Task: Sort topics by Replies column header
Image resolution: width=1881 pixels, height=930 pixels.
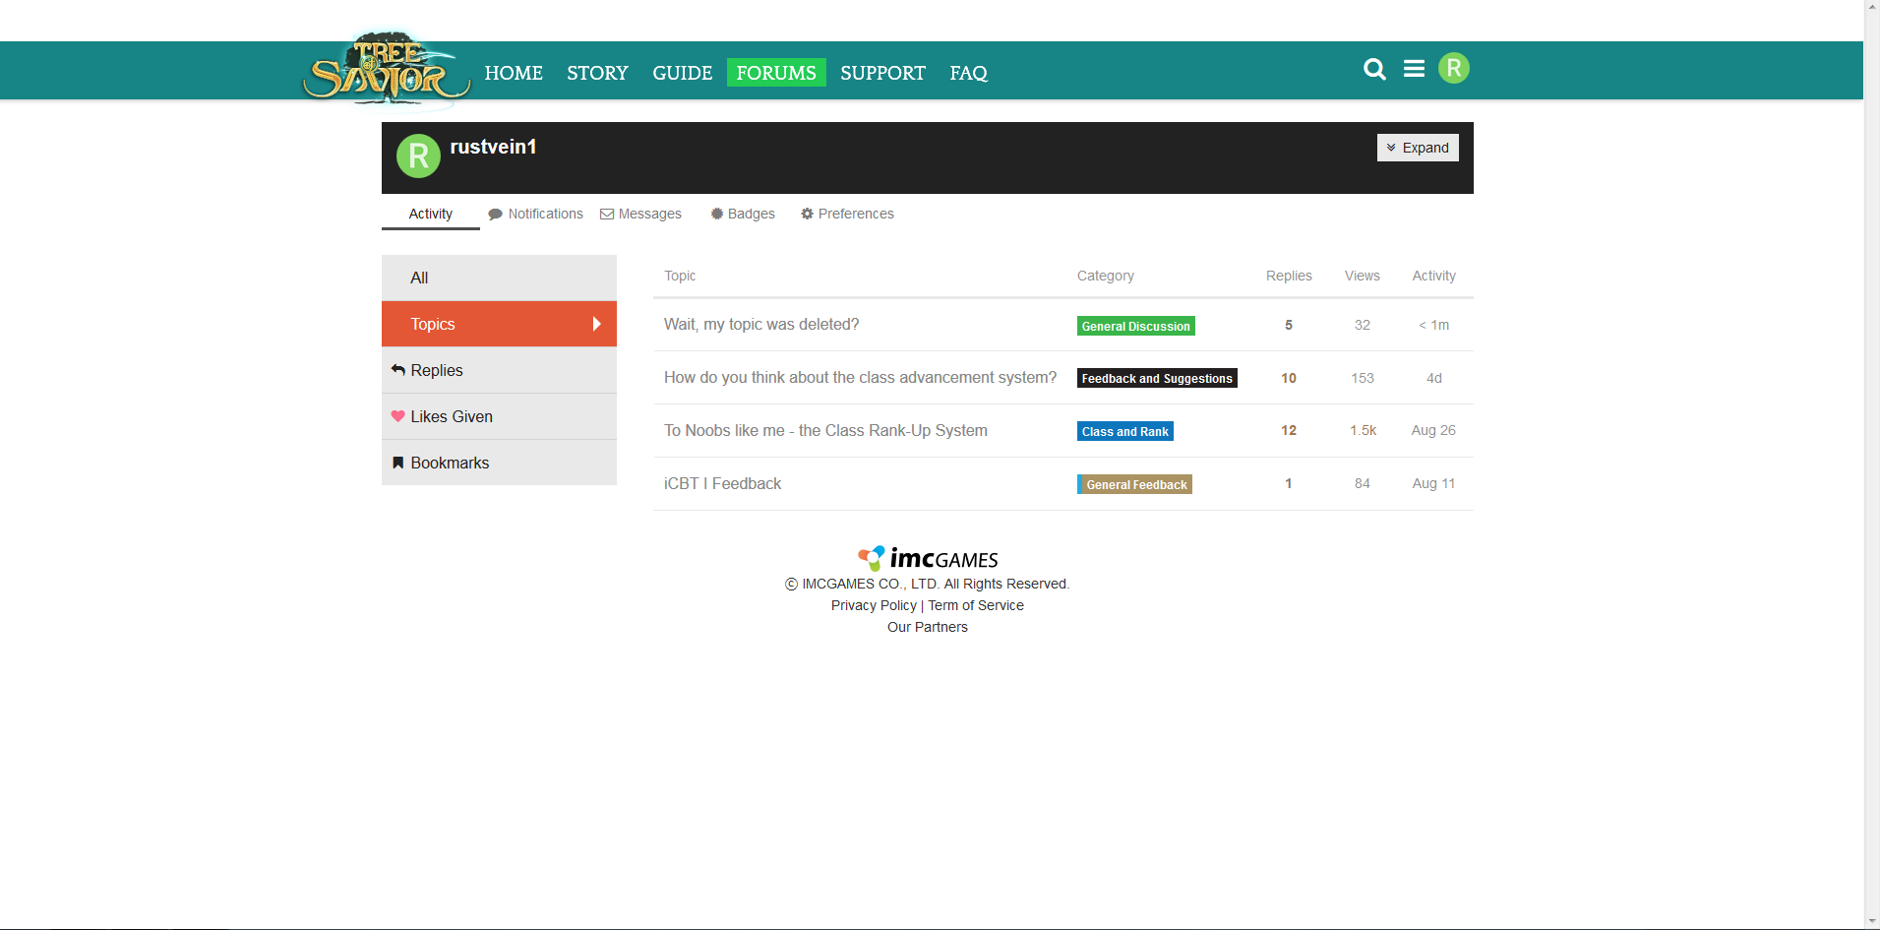Action: [x=1288, y=276]
